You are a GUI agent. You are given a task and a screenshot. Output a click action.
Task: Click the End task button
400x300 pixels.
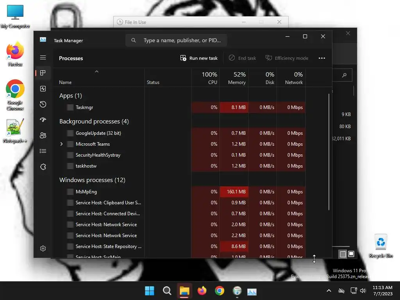tap(242, 58)
